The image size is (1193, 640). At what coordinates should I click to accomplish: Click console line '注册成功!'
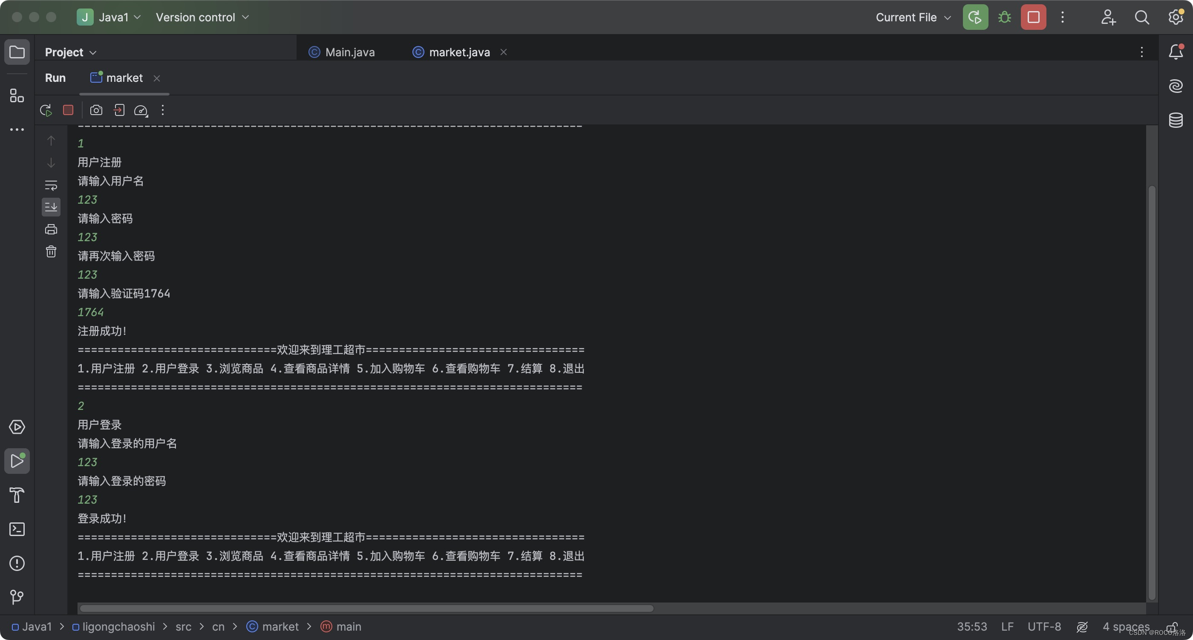pyautogui.click(x=102, y=331)
